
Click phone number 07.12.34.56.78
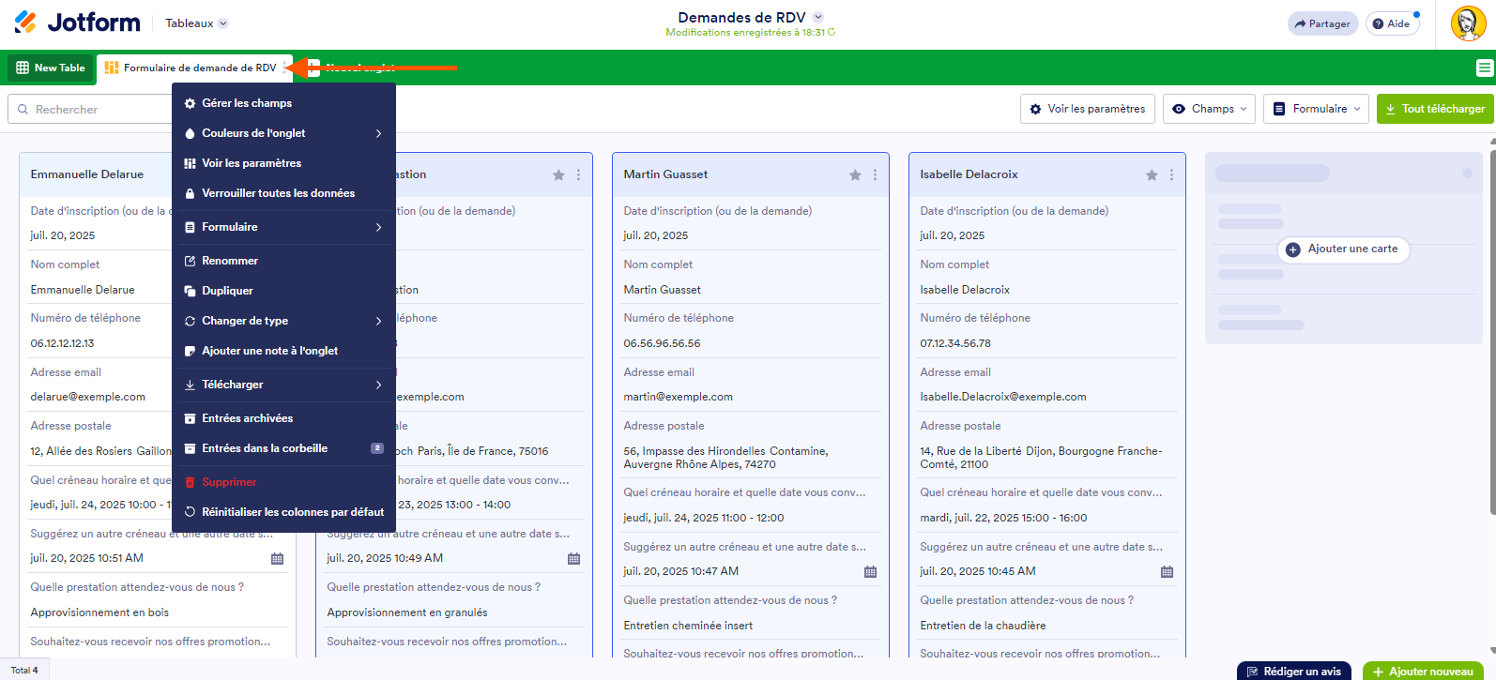(955, 343)
